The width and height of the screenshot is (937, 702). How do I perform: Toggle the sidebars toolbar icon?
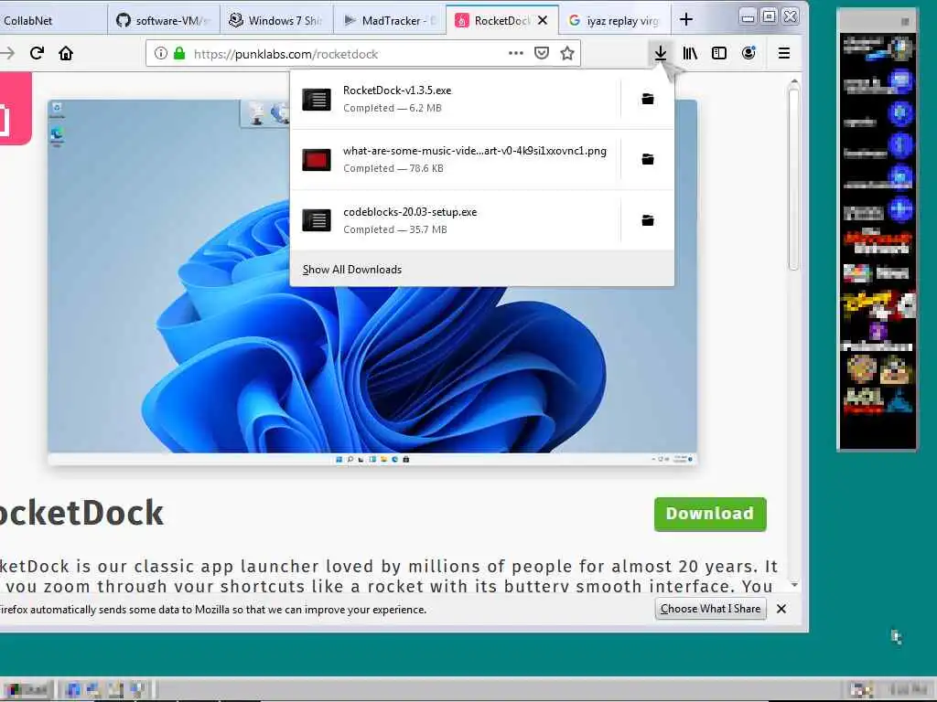point(719,54)
